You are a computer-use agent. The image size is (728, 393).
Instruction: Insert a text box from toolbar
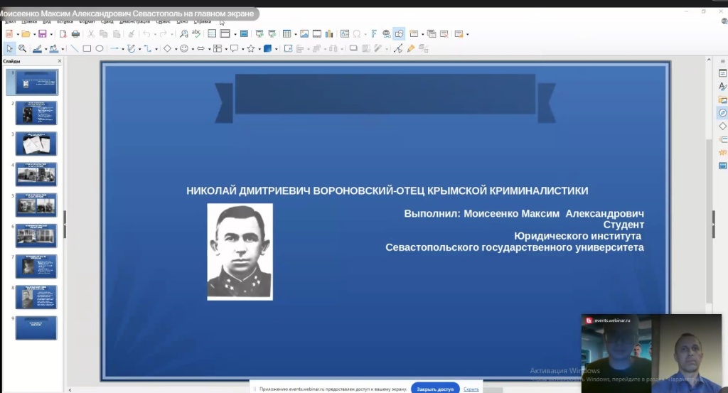[344, 34]
